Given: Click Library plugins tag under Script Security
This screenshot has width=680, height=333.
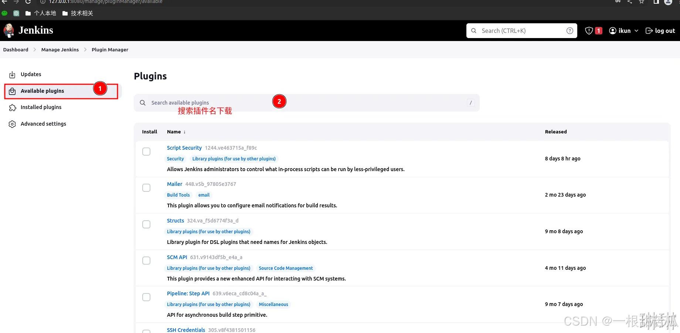Looking at the screenshot, I should pos(234,159).
